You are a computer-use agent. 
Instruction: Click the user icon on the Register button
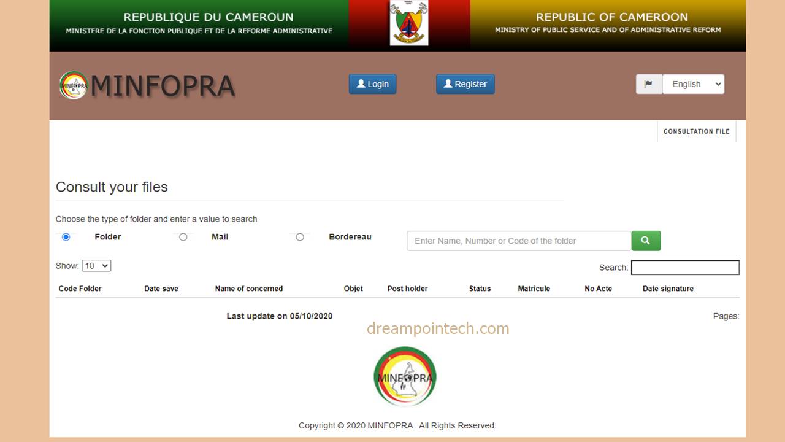pyautogui.click(x=448, y=84)
